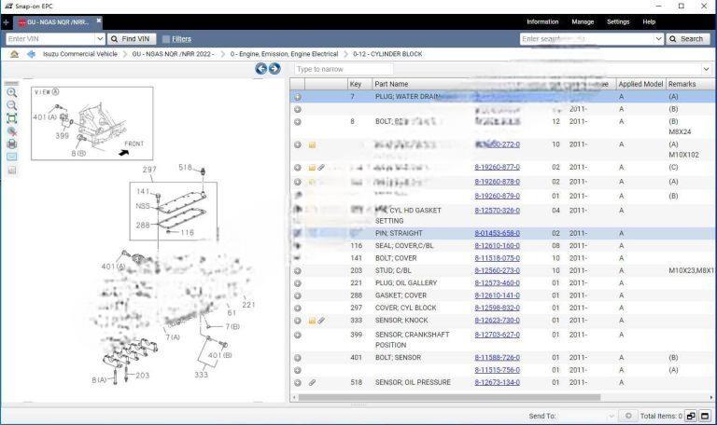The width and height of the screenshot is (717, 425).
Task: Click the blue back arrow in breadcrumb
Action: pos(31,54)
